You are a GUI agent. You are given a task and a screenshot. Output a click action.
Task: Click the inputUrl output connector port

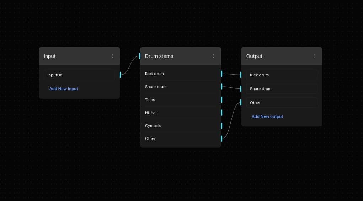point(121,75)
